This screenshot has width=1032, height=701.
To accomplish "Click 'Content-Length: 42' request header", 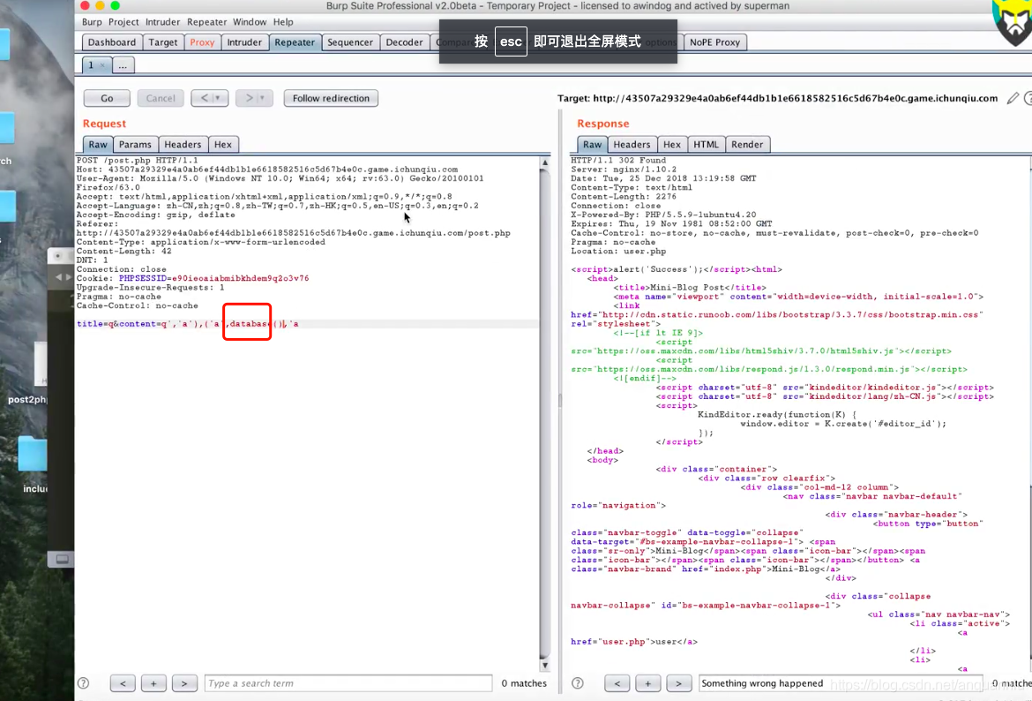I will [123, 251].
